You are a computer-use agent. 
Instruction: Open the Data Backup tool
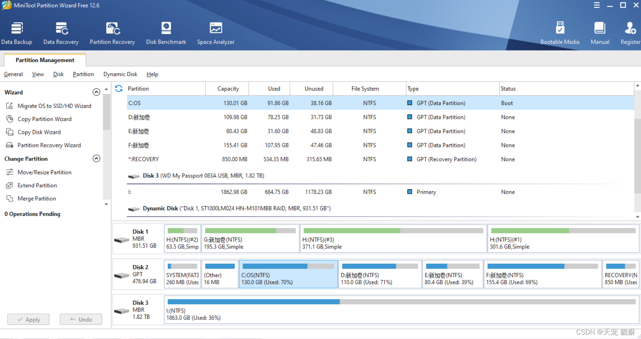(x=17, y=33)
